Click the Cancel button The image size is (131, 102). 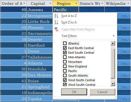[x=102, y=92]
